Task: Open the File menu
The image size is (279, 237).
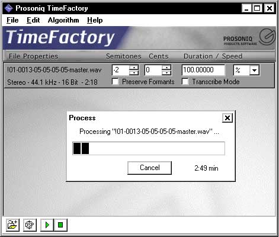Action: click(x=12, y=20)
